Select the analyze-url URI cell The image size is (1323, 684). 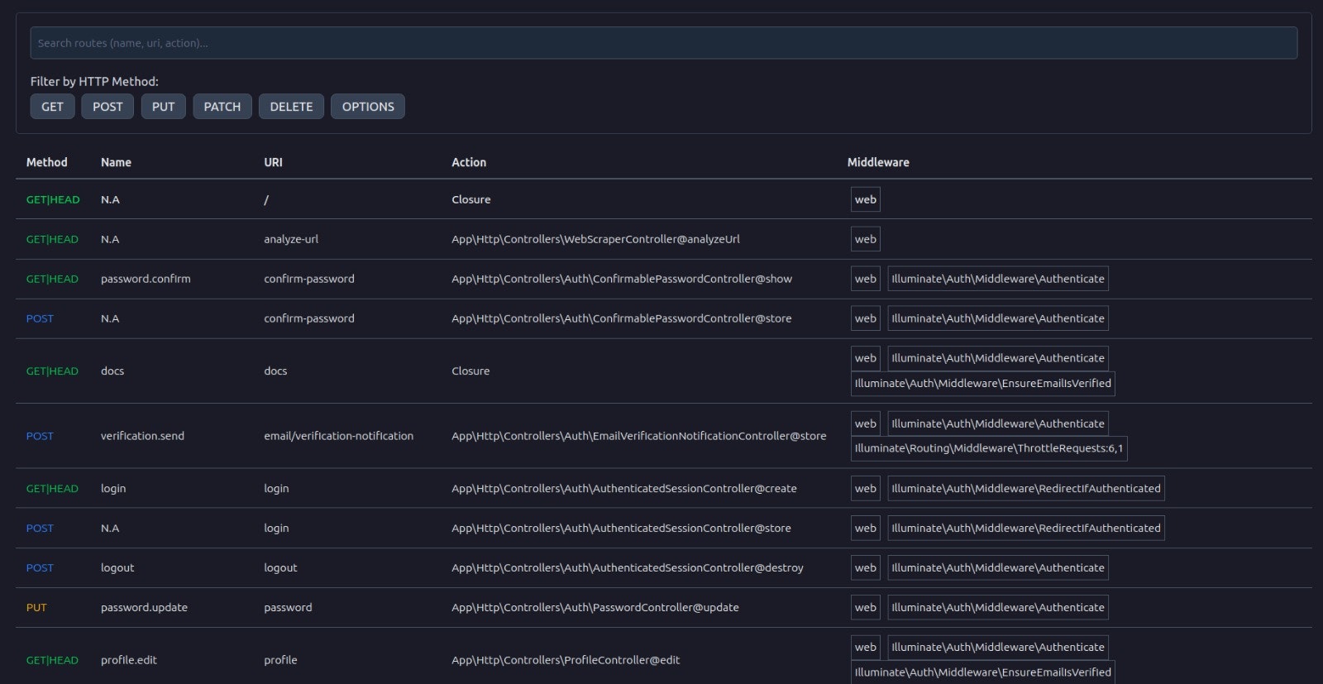(x=291, y=239)
